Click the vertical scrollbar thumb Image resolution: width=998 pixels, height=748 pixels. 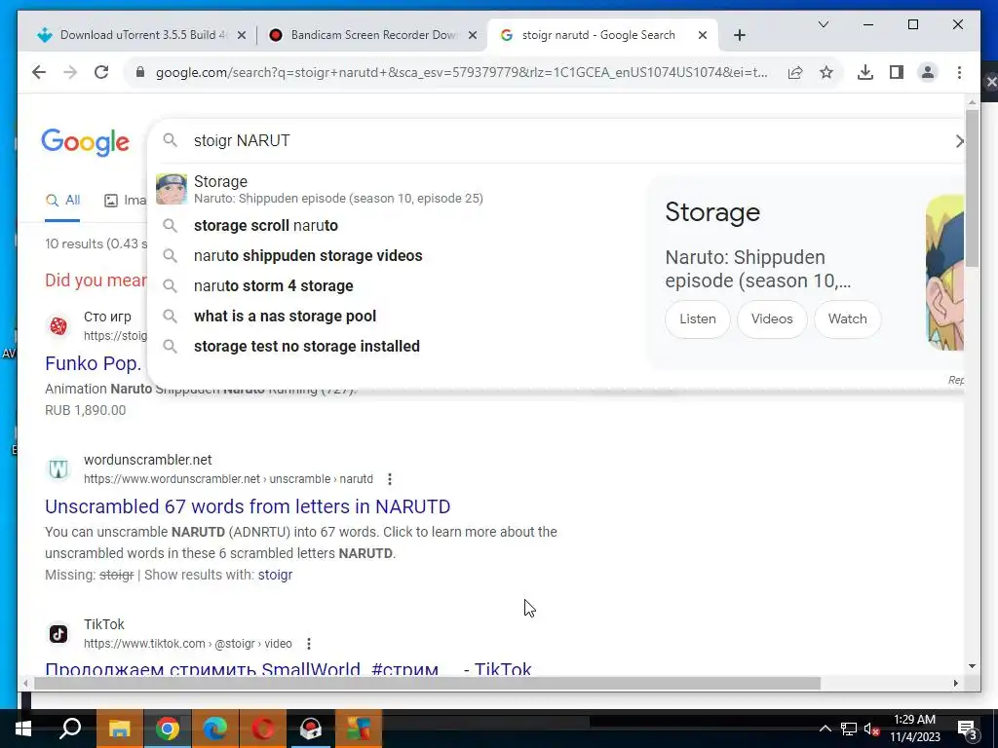coord(972,188)
